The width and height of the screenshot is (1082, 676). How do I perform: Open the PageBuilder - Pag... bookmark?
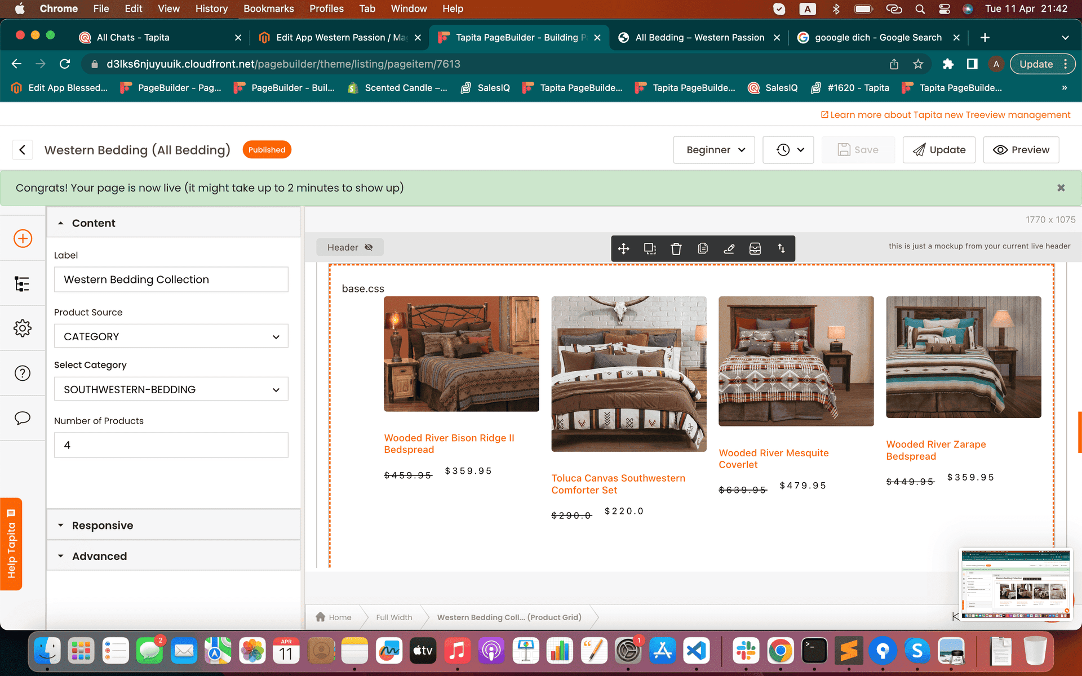tap(171, 88)
